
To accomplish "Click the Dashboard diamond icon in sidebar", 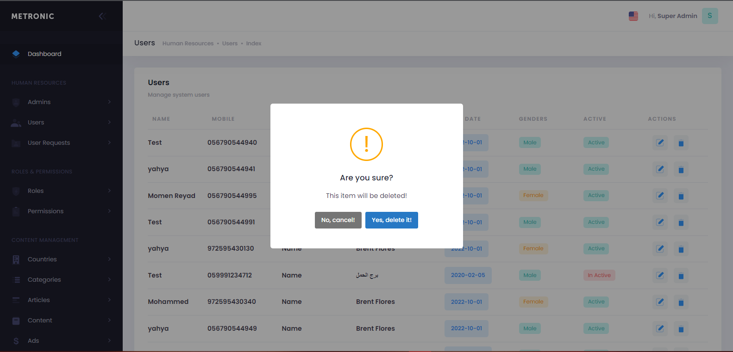I will point(16,54).
